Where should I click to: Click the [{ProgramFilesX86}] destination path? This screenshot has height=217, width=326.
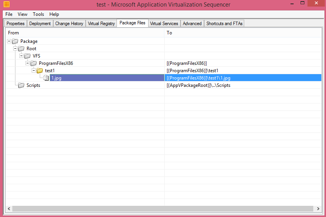(x=187, y=63)
